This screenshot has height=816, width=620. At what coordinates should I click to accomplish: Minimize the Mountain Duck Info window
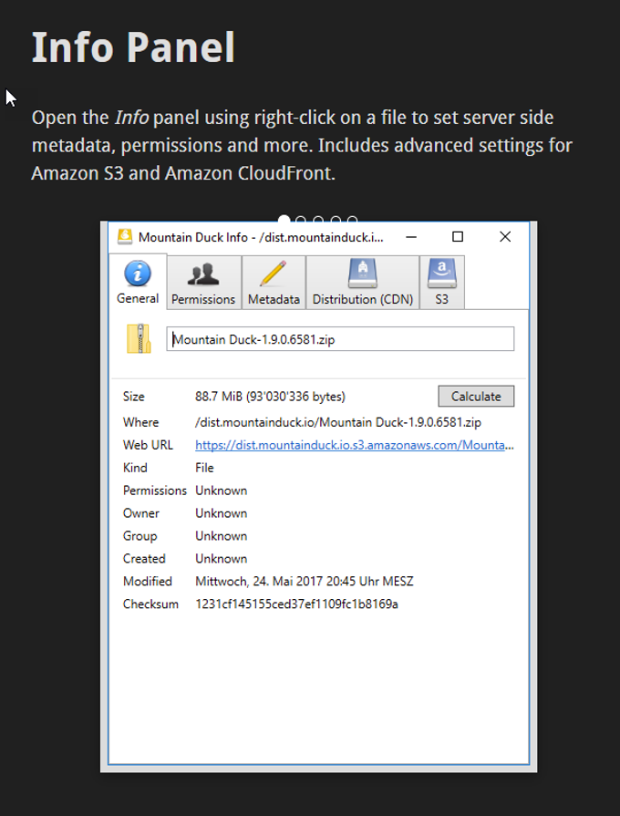click(x=411, y=237)
